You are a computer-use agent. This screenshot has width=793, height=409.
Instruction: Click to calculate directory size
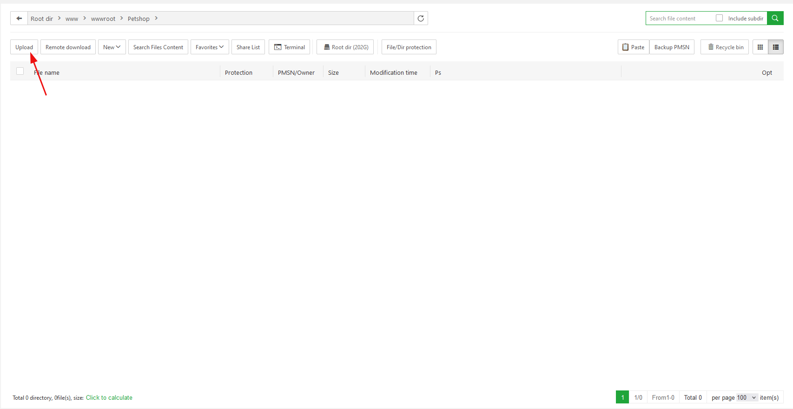(109, 398)
